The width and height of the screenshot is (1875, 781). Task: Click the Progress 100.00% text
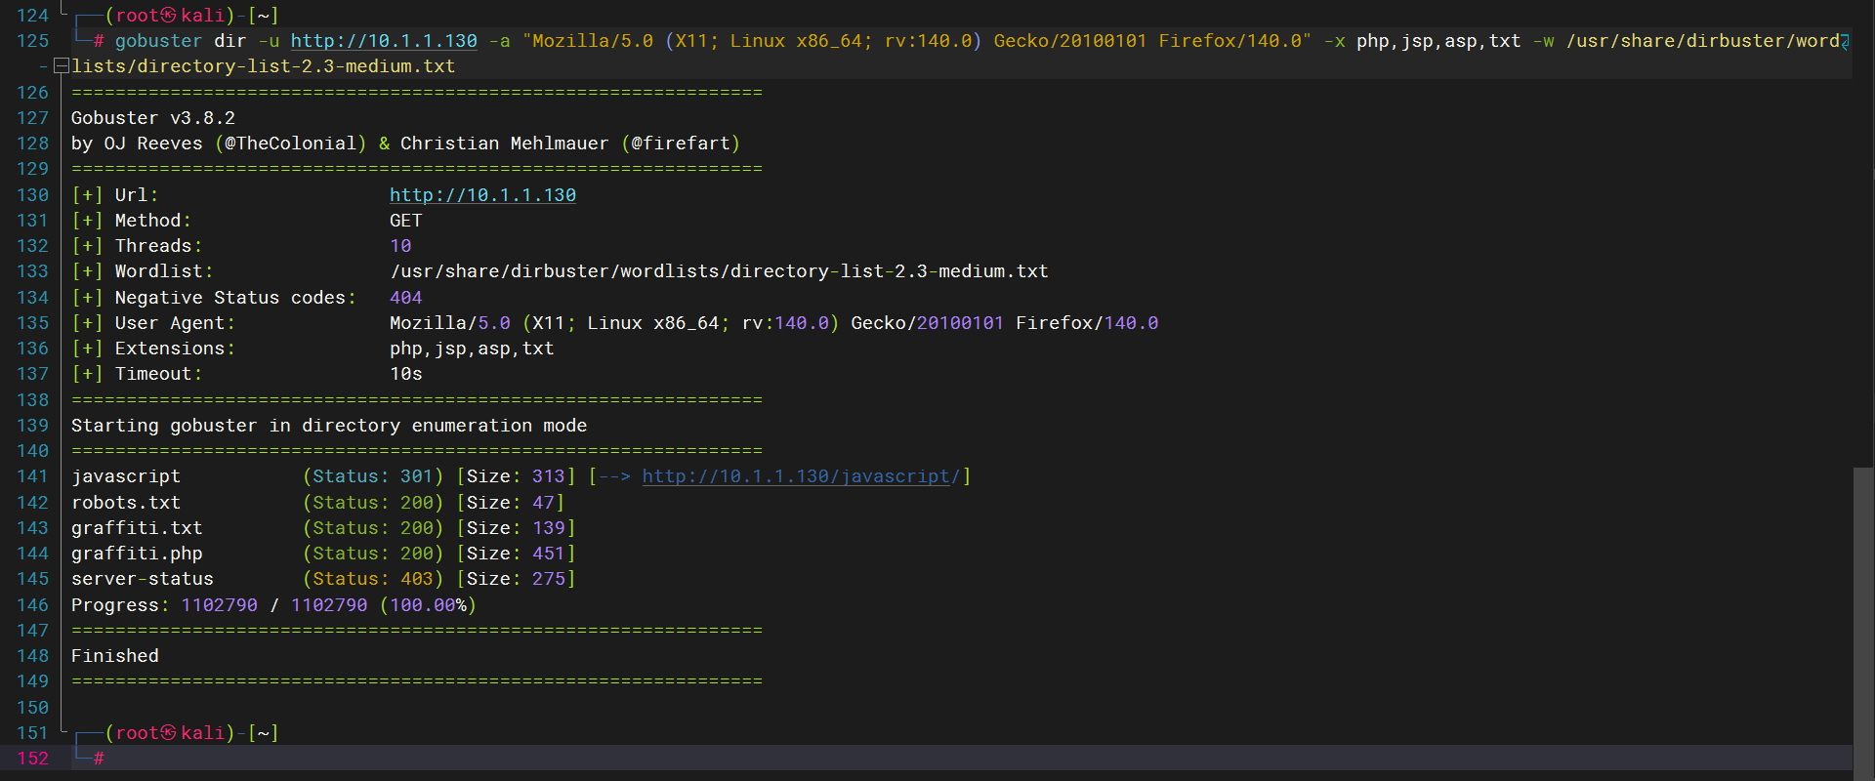click(428, 605)
